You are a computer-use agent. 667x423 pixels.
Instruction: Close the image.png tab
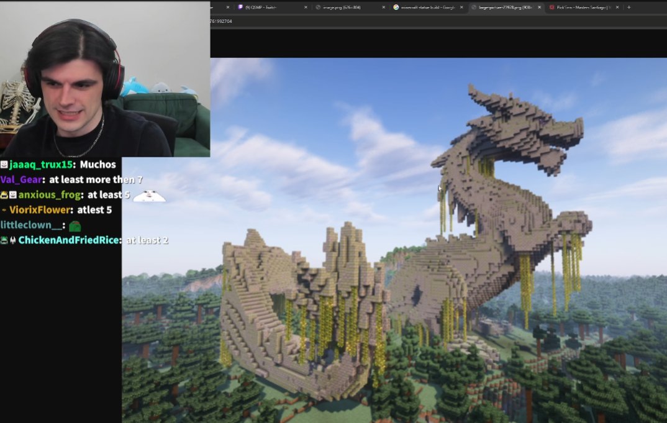point(383,7)
